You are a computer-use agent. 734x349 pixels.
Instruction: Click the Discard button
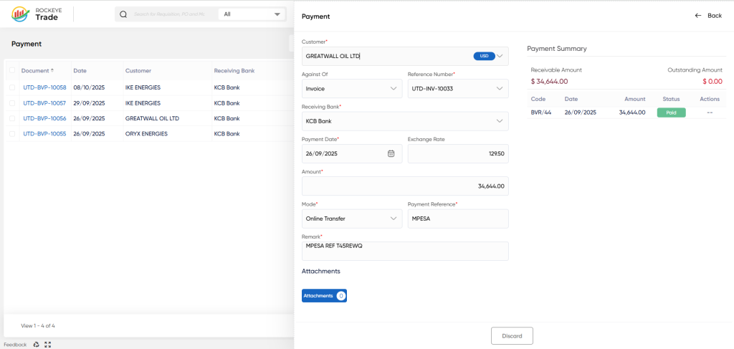click(512, 336)
